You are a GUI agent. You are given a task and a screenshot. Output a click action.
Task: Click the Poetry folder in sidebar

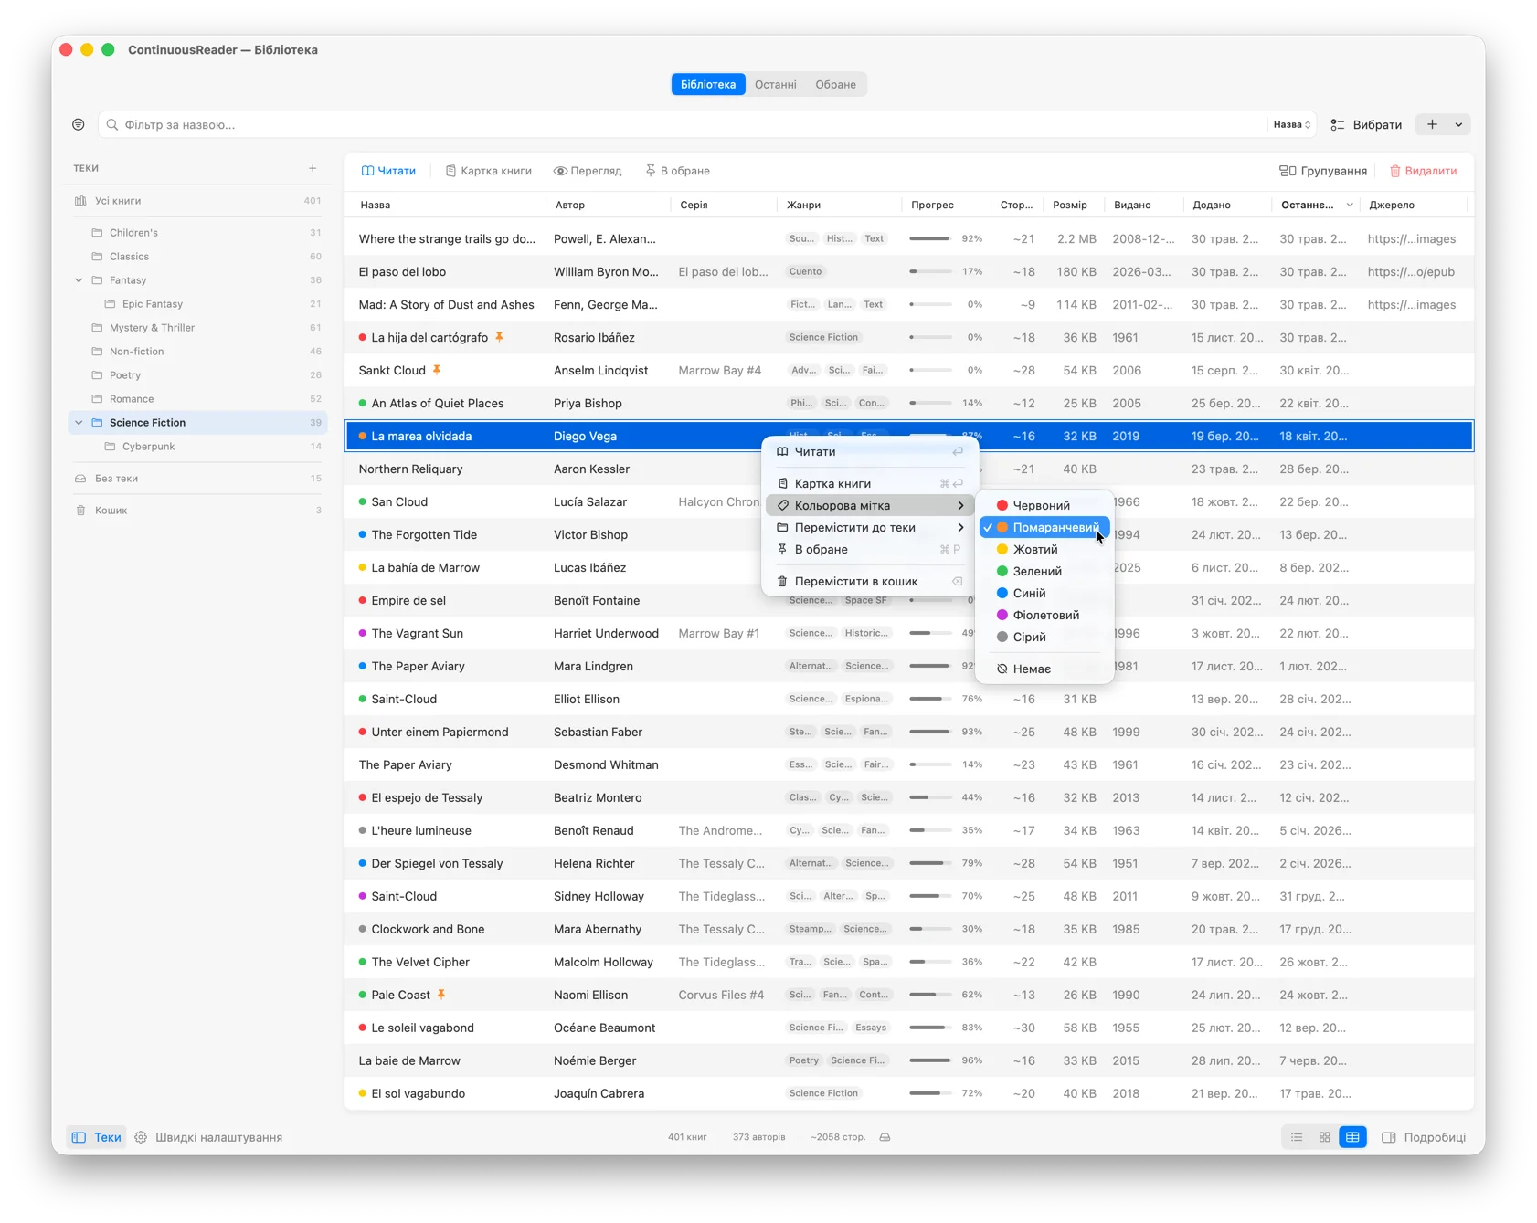[198, 375]
